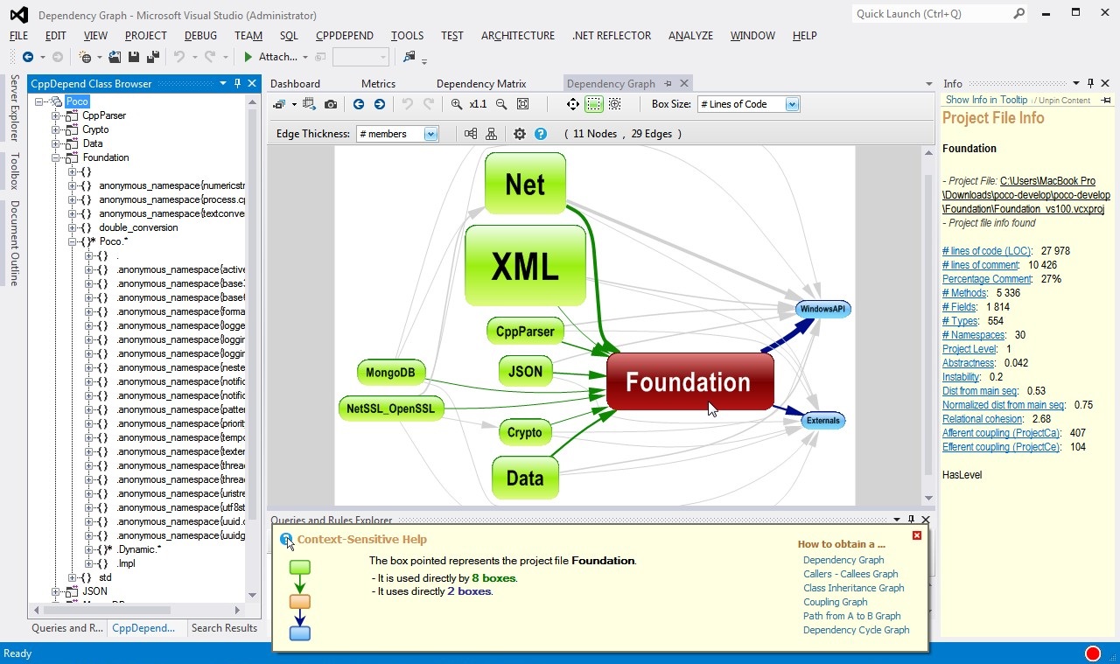This screenshot has height=664, width=1120.
Task: Pin the Info panel
Action: tap(1090, 83)
